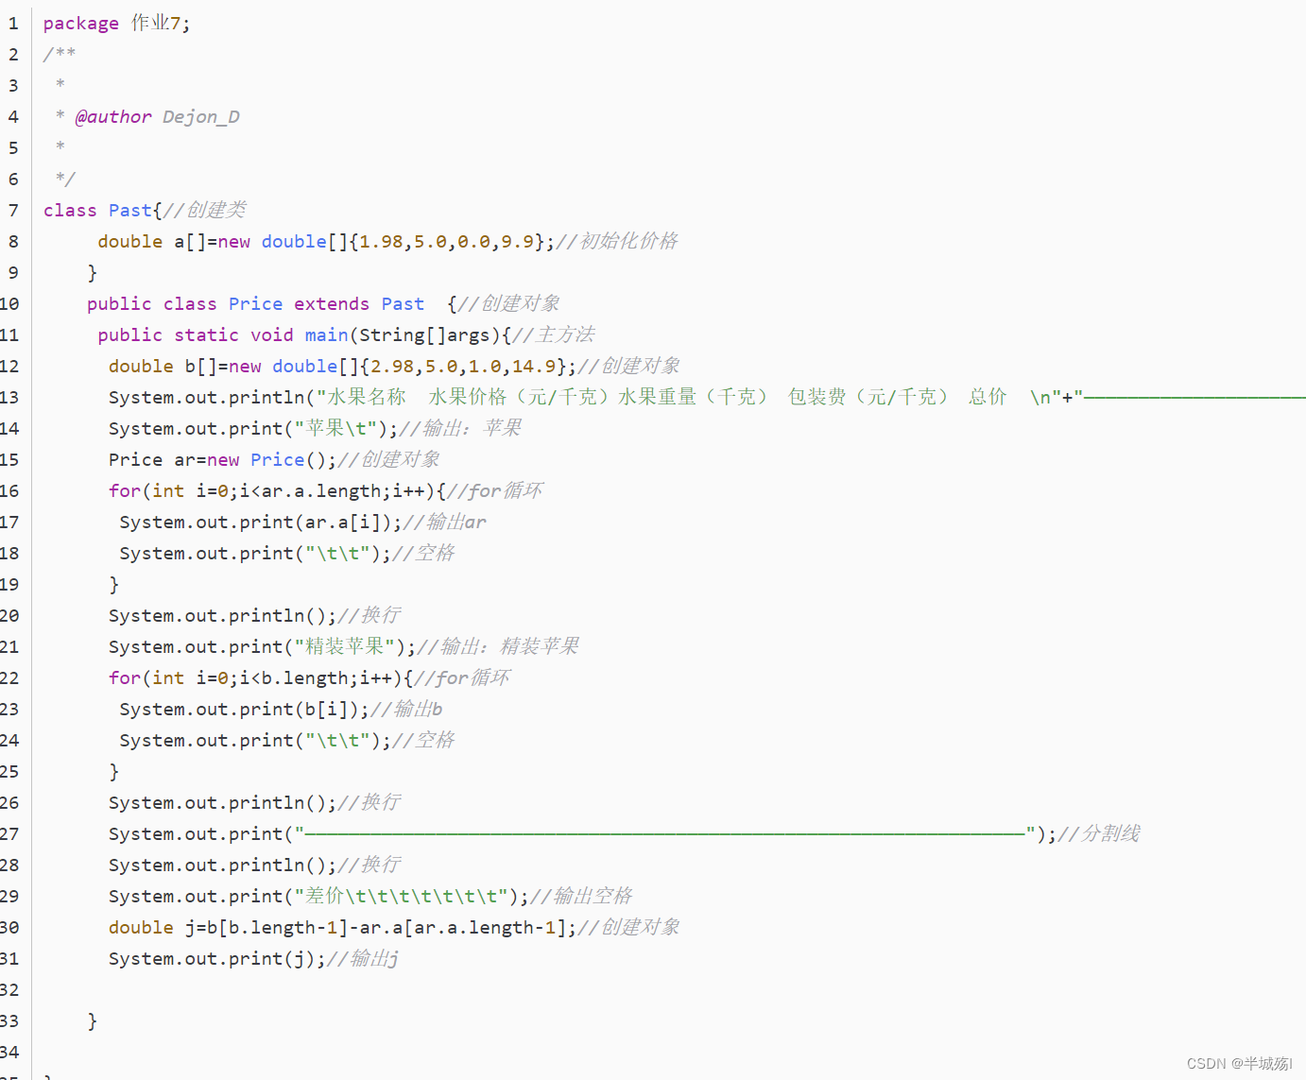1306x1080 pixels.
Task: Click 'System.out.print("精装苹果")' statement
Action: [262, 646]
